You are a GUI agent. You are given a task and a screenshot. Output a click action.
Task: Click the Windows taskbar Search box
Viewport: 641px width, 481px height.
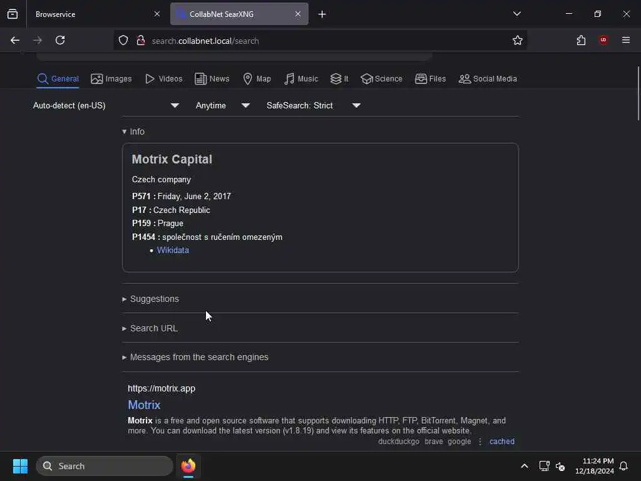tap(105, 466)
